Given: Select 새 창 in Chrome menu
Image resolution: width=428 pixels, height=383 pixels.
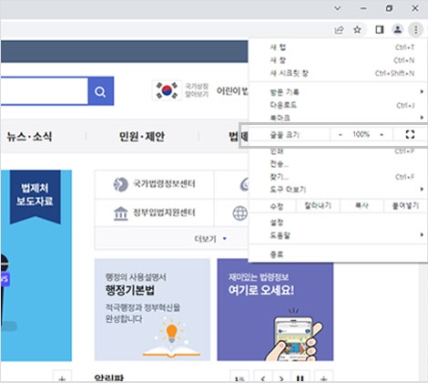Looking at the screenshot, I should pyautogui.click(x=338, y=60).
